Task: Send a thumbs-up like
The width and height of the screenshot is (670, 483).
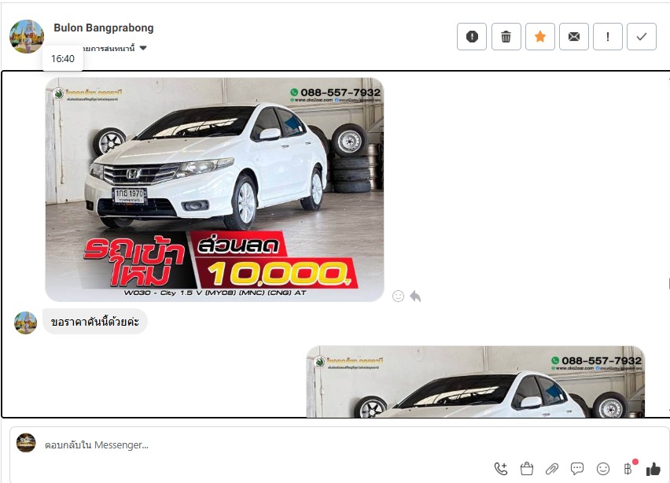Action: tap(653, 469)
